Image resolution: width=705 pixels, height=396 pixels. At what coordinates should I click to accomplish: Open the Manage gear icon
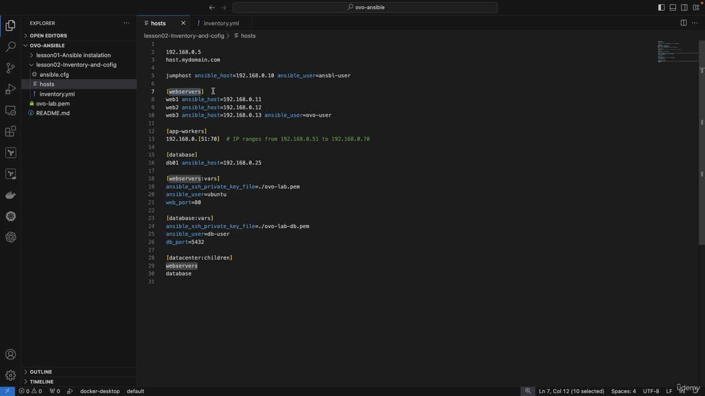click(x=10, y=376)
